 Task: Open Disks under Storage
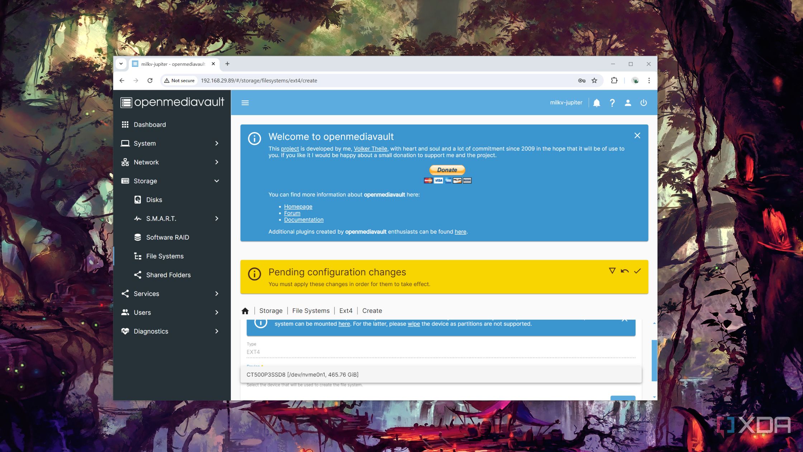point(172,200)
